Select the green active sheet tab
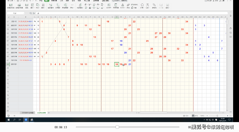This screenshot has height=132, width=239. tap(41, 113)
